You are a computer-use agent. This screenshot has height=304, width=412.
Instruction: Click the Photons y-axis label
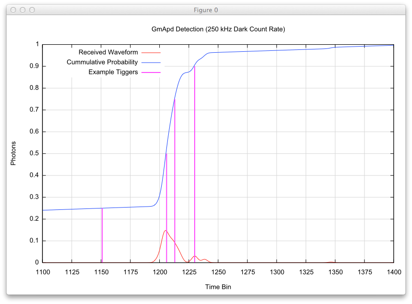pos(13,153)
